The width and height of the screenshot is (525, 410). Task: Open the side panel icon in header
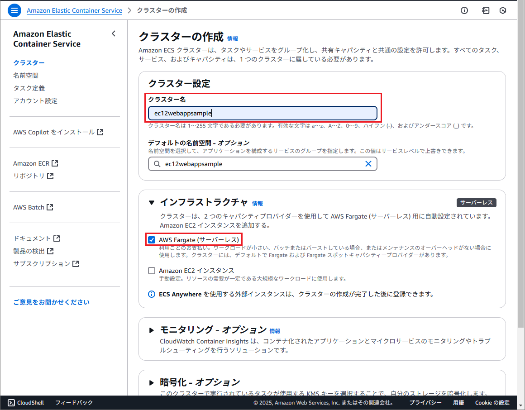tap(486, 10)
